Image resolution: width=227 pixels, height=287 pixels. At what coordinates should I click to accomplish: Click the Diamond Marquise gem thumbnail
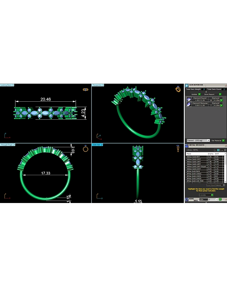pos(189,104)
